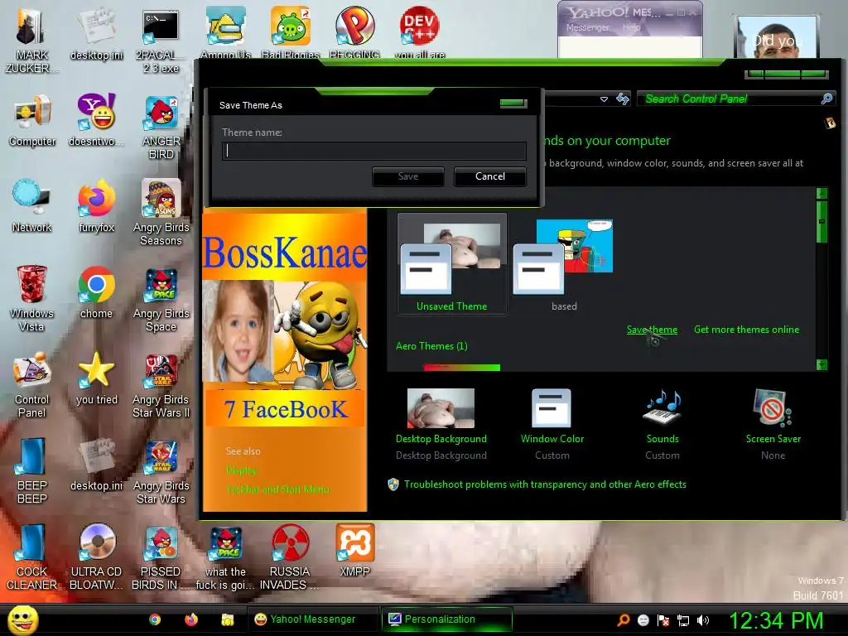This screenshot has width=848, height=636.
Task: Open Troubleshoot problems with transparency link
Action: 545,484
